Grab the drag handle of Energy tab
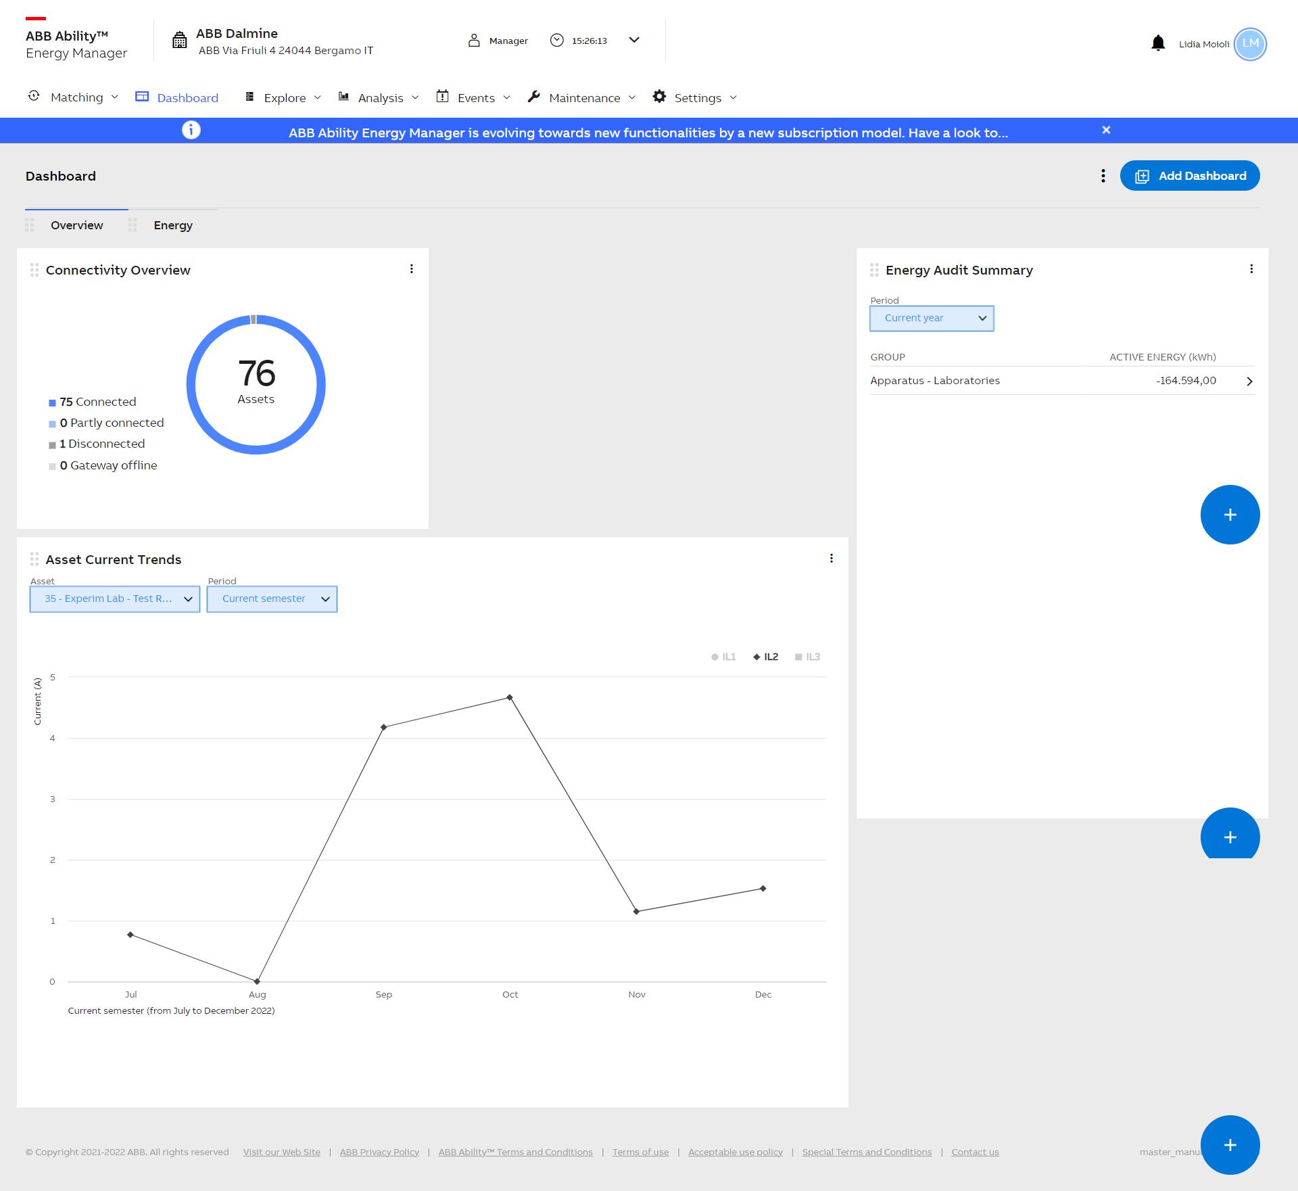 pyautogui.click(x=133, y=225)
